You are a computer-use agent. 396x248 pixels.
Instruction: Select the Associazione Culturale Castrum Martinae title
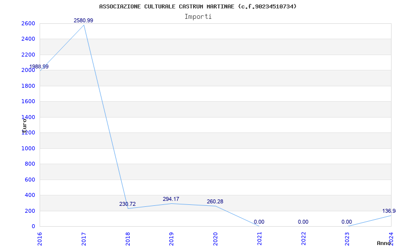[x=198, y=6]
